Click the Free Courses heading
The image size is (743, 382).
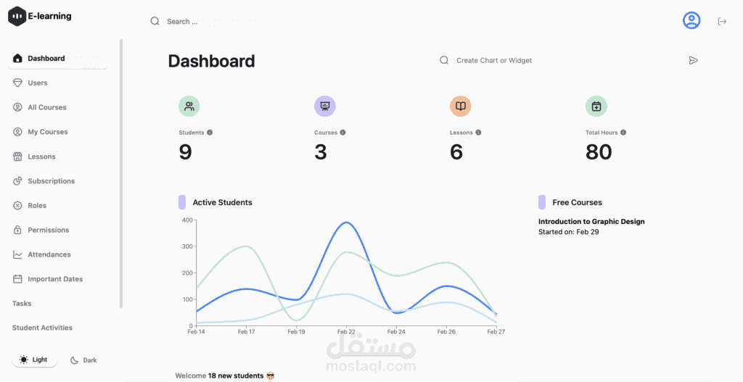pos(577,202)
